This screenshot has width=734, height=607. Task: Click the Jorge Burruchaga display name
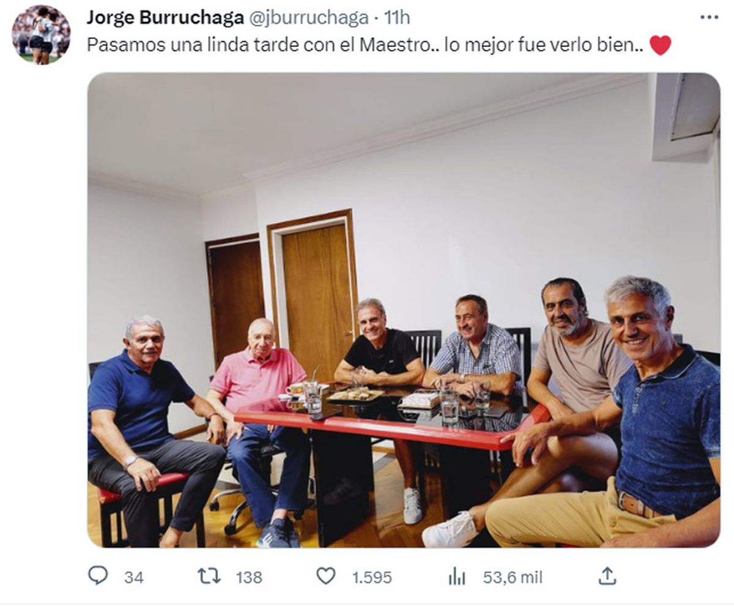click(x=163, y=18)
